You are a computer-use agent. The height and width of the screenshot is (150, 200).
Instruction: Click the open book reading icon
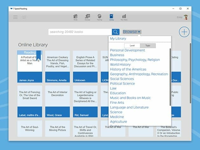tap(24, 17)
